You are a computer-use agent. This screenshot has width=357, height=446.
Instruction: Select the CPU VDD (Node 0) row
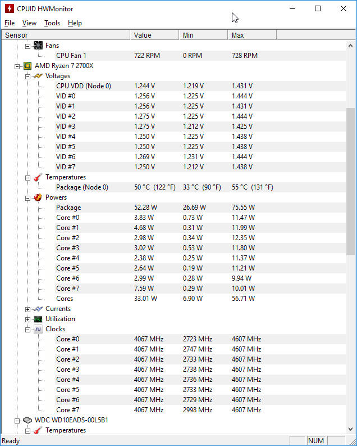pos(200,86)
